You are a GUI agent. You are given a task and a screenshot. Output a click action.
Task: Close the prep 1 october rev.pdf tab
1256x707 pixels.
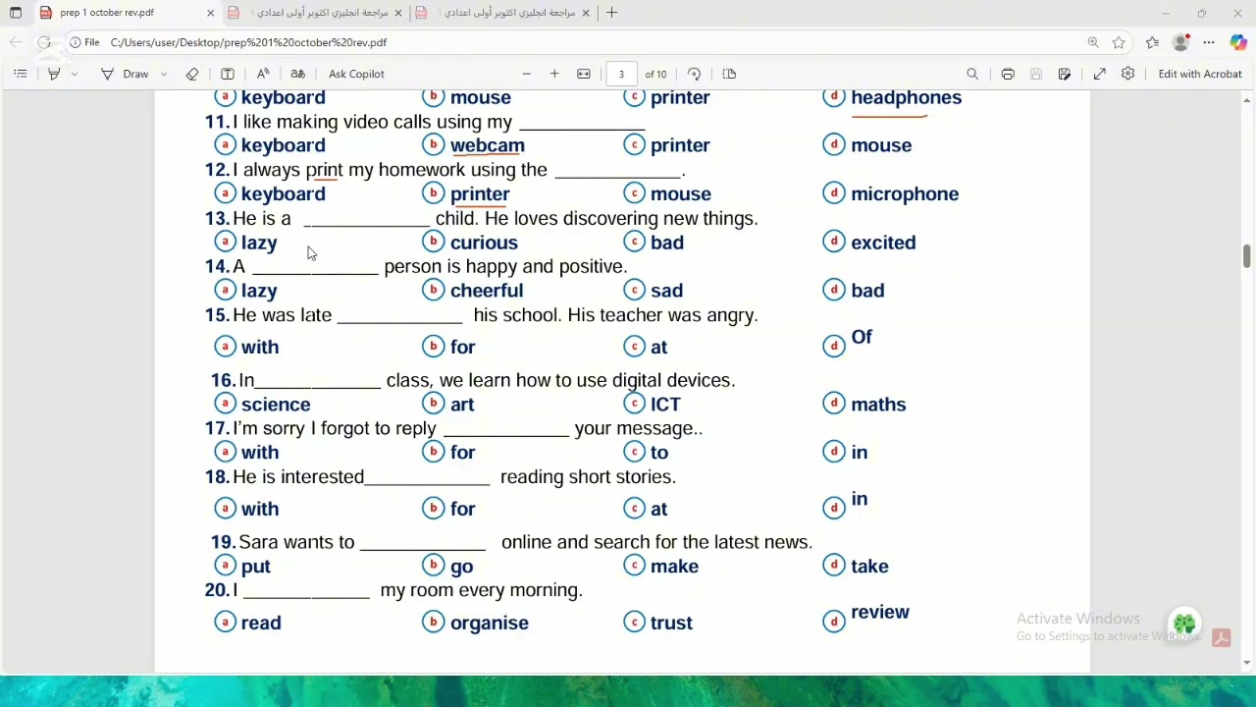[210, 13]
